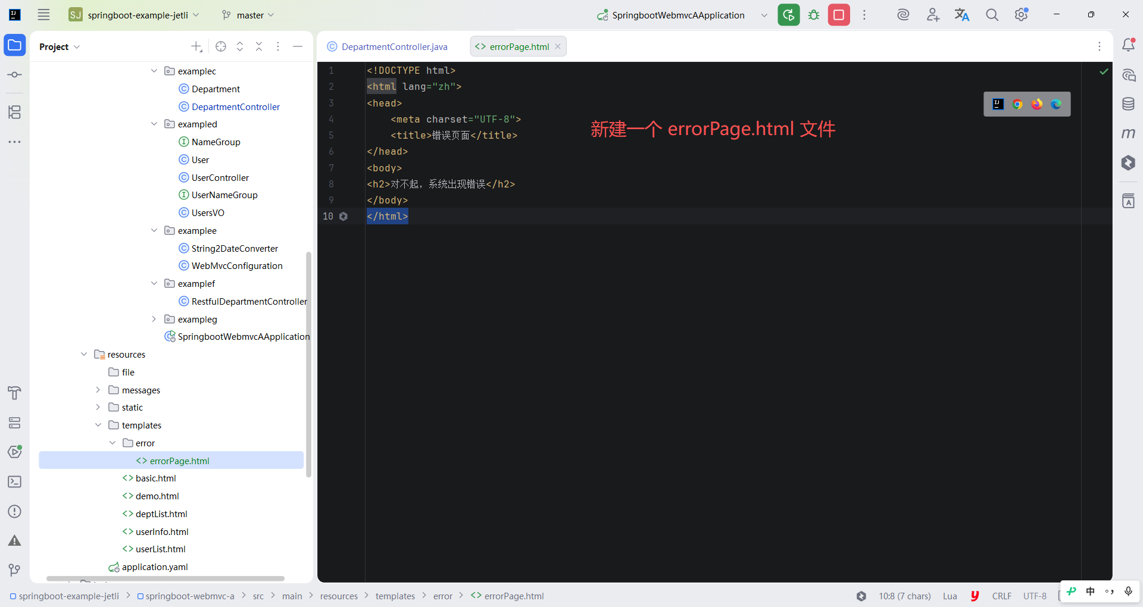The image size is (1143, 607).
Task: Open Project panel options menu
Action: point(278,46)
